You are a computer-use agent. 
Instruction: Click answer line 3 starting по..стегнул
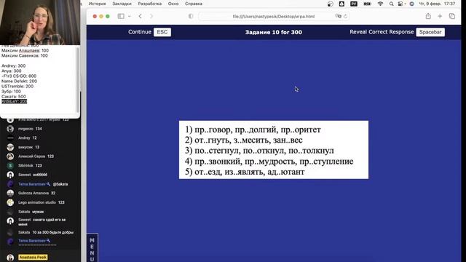[259, 151]
